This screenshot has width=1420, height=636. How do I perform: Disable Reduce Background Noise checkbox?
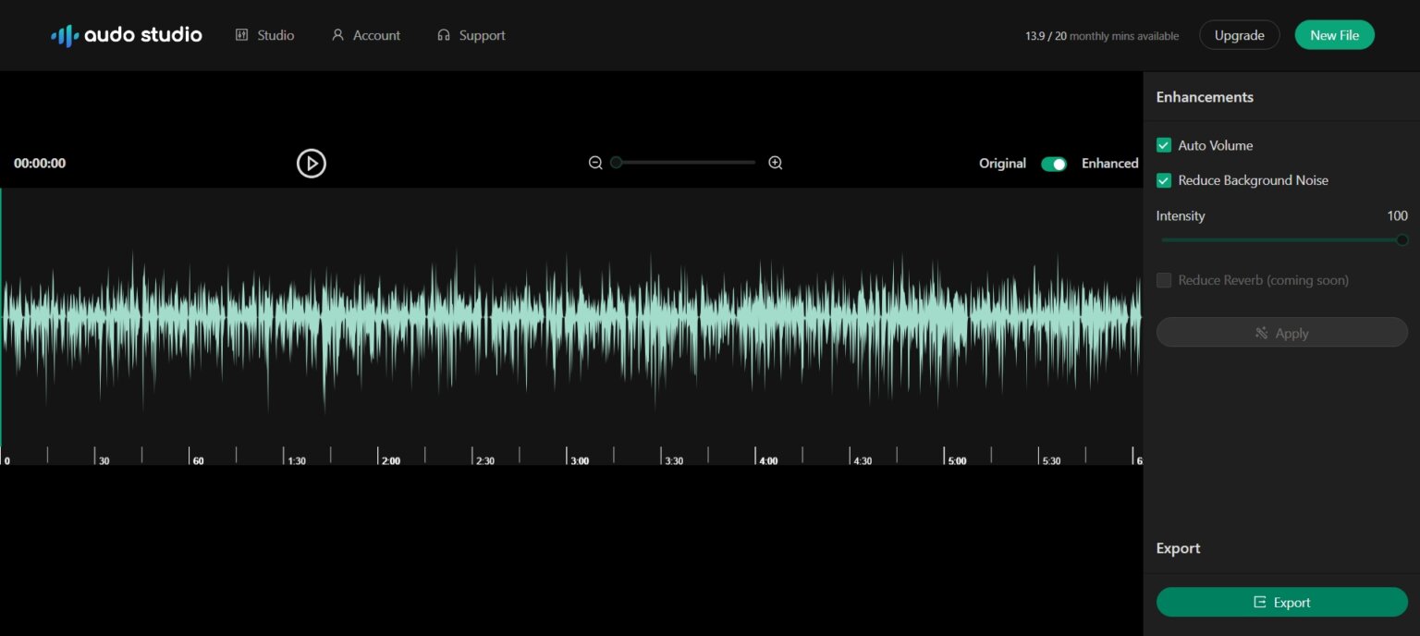point(1164,180)
